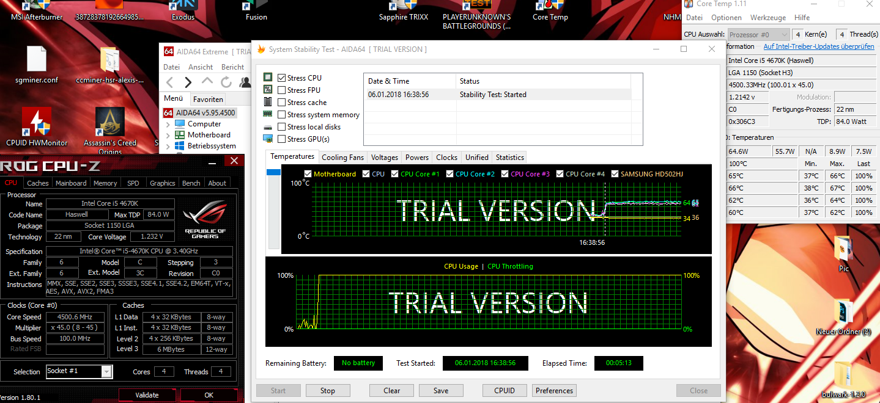Viewport: 880px width, 403px height.
Task: Open the CPUID HWMonitor desktop shortcut
Action: (x=37, y=127)
